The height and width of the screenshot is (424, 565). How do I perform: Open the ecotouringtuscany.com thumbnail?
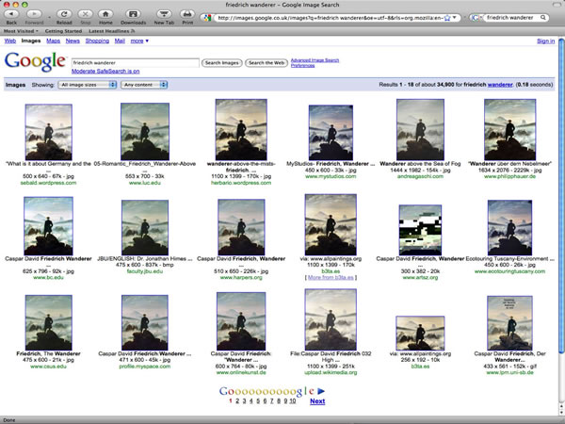point(509,228)
